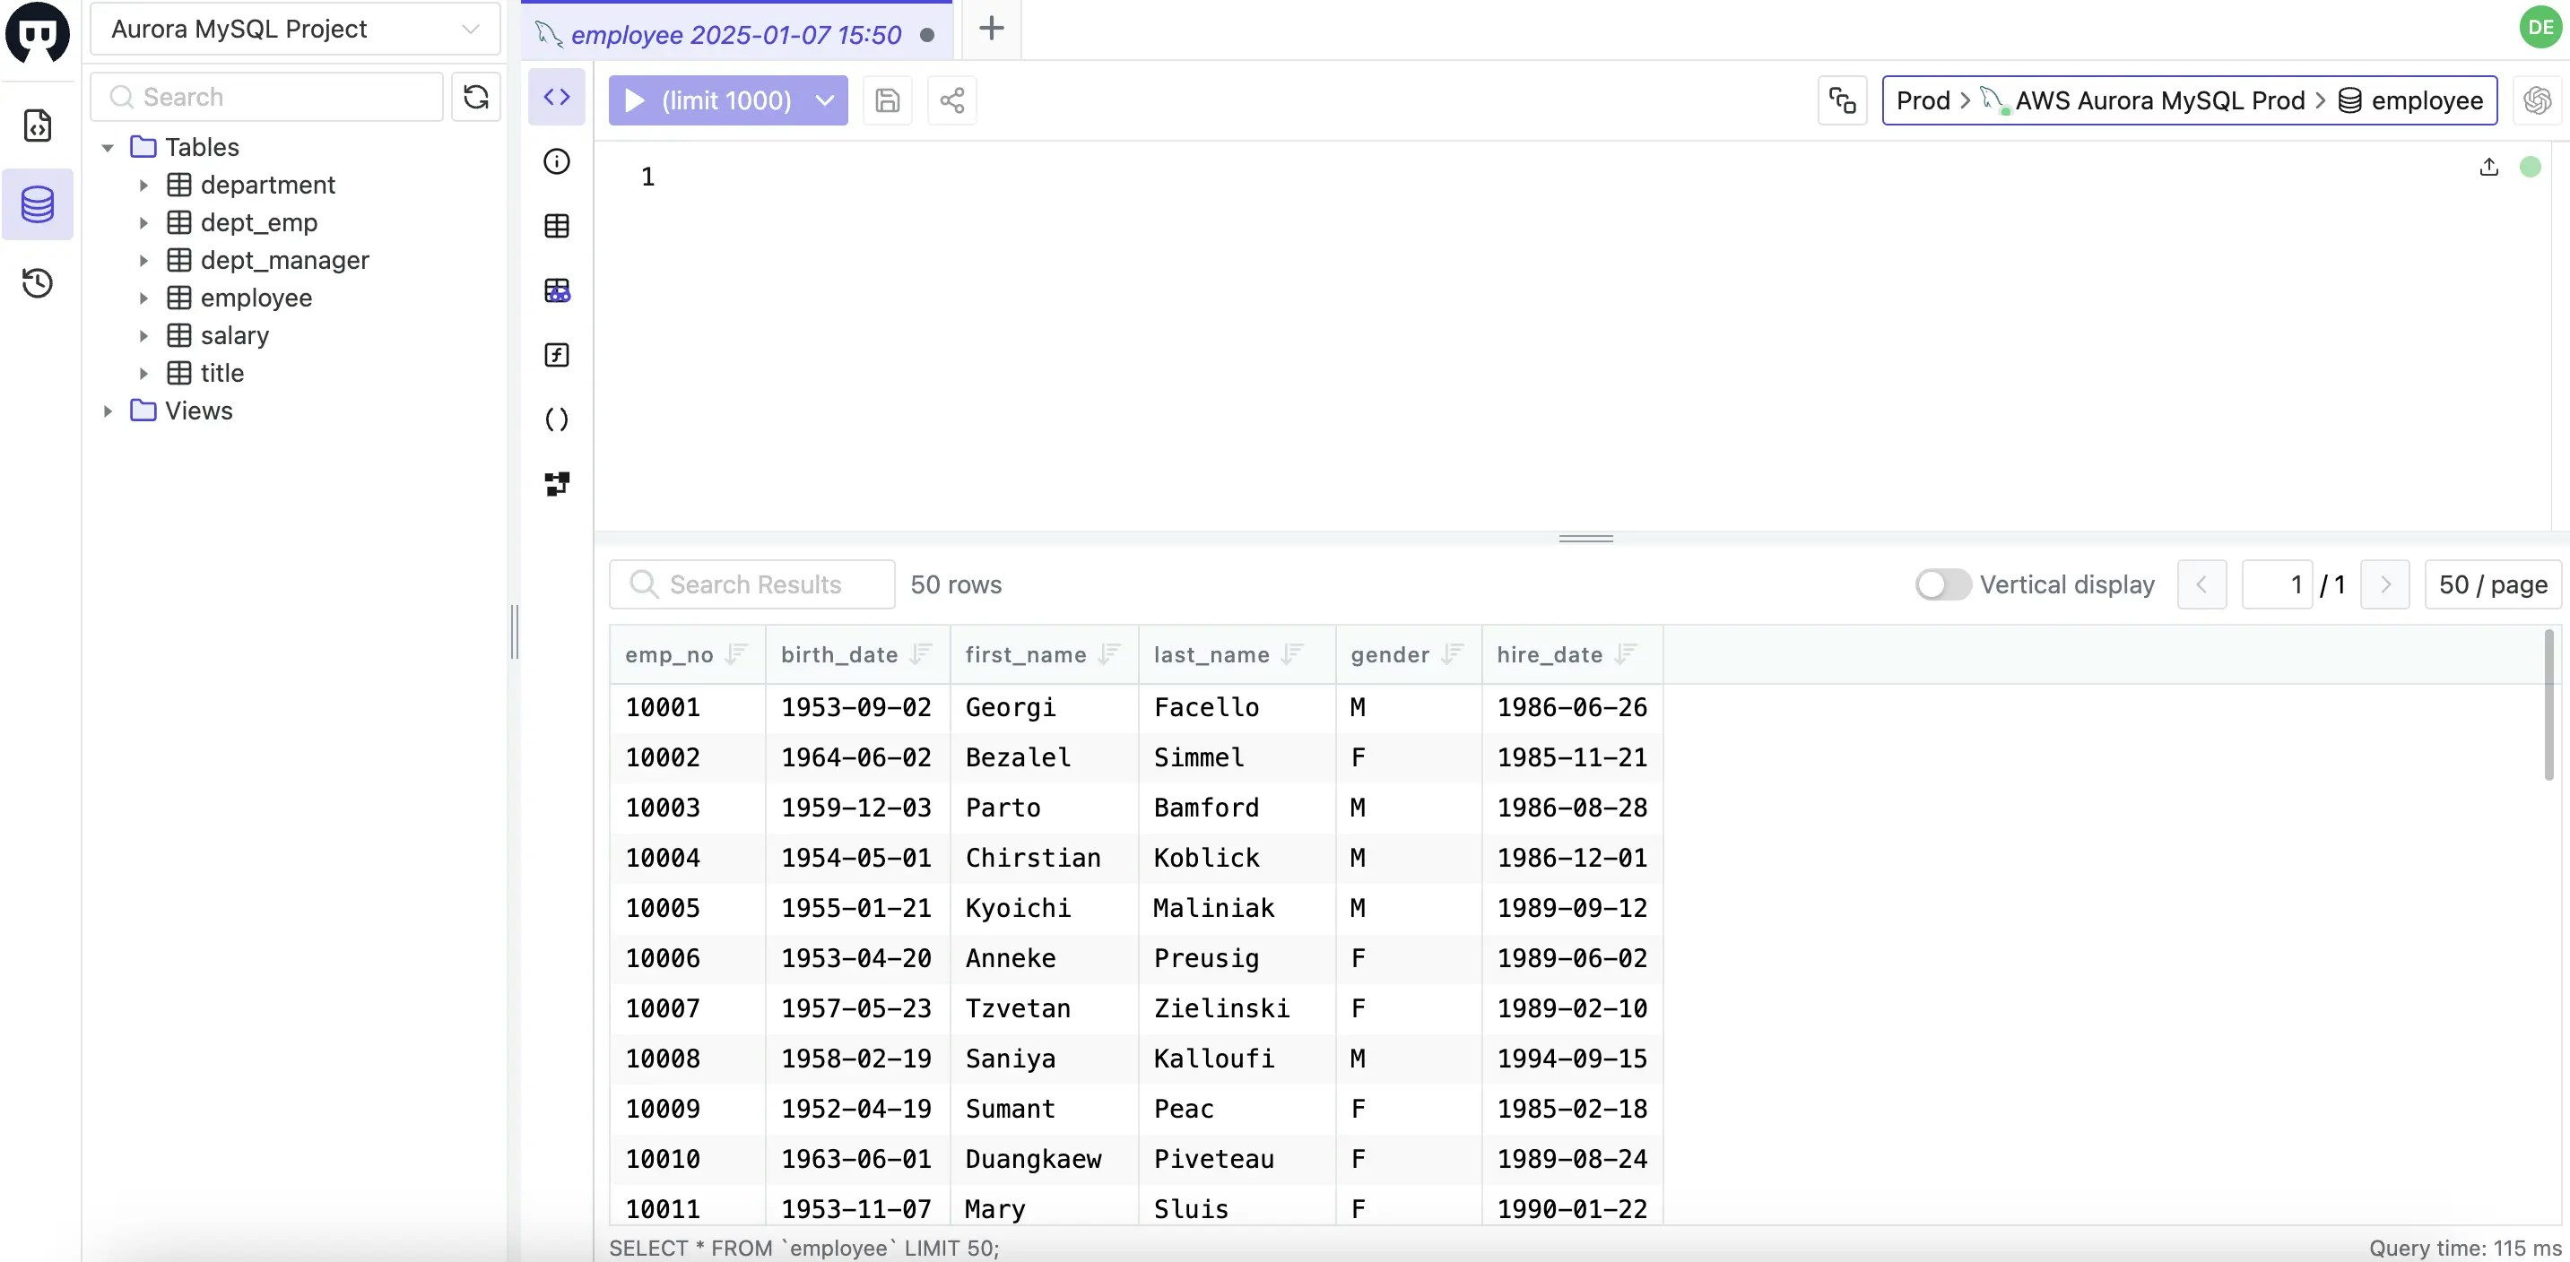Open the limit 1000 dropdown
This screenshot has width=2570, height=1262.
(x=824, y=99)
